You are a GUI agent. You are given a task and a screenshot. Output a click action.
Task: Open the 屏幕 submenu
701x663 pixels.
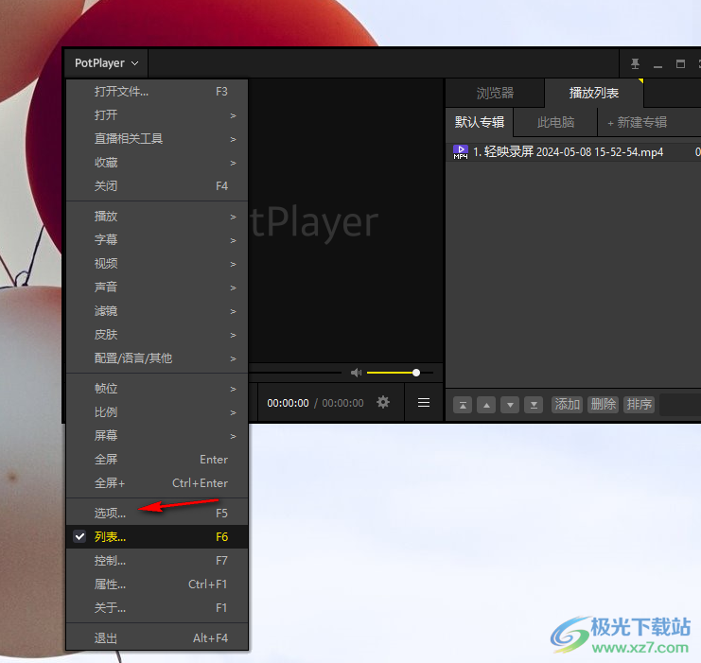coord(157,436)
